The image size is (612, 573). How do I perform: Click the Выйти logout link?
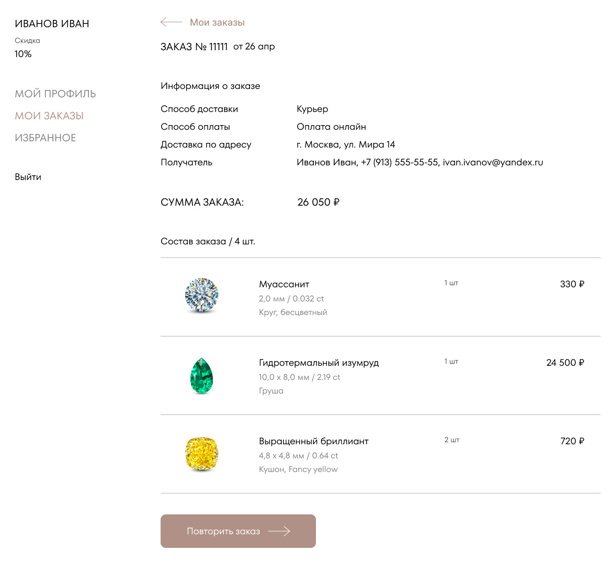(x=28, y=177)
